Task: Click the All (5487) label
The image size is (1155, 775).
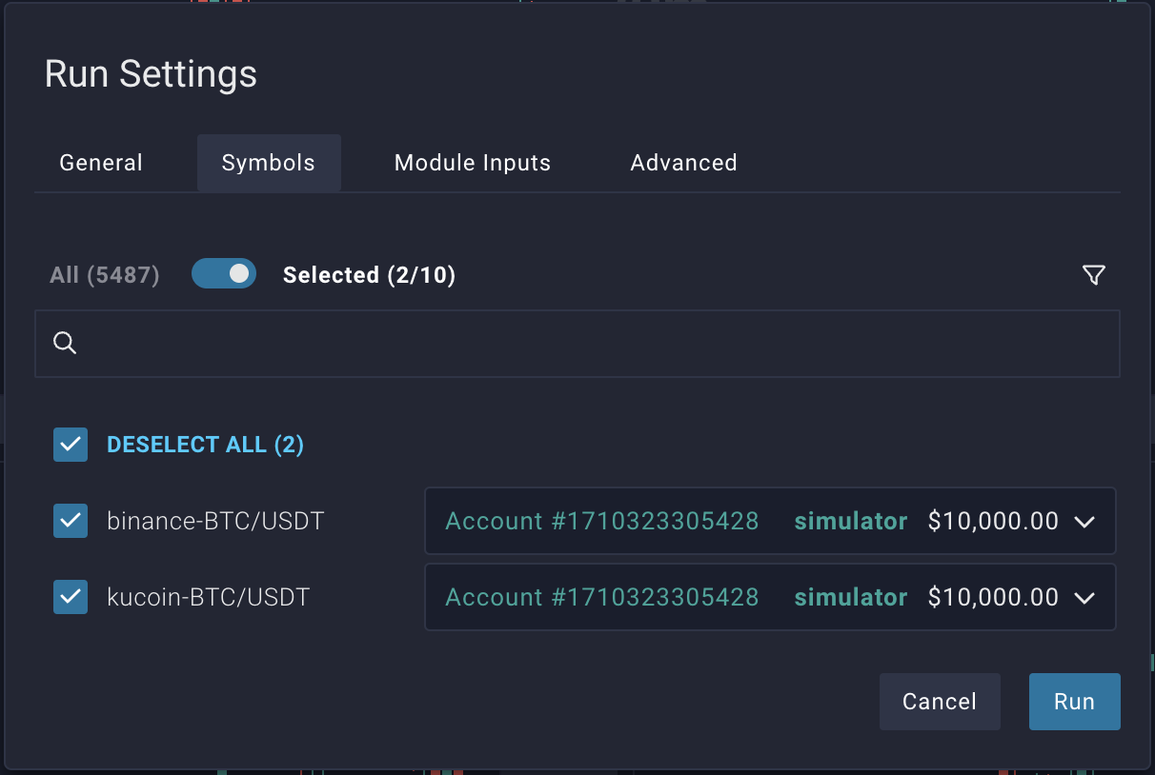Action: pos(105,275)
